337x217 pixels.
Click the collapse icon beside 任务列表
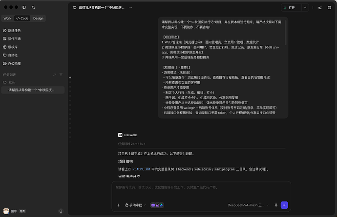coord(54,75)
